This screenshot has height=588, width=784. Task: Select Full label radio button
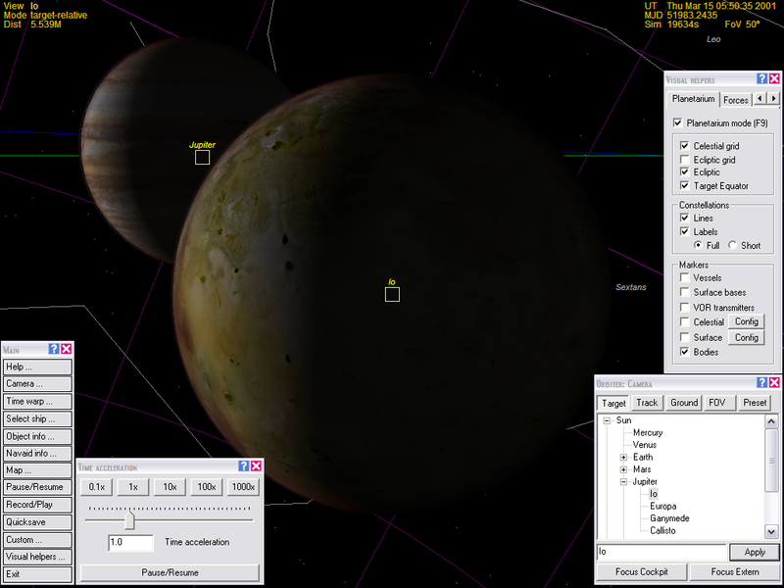pos(698,246)
